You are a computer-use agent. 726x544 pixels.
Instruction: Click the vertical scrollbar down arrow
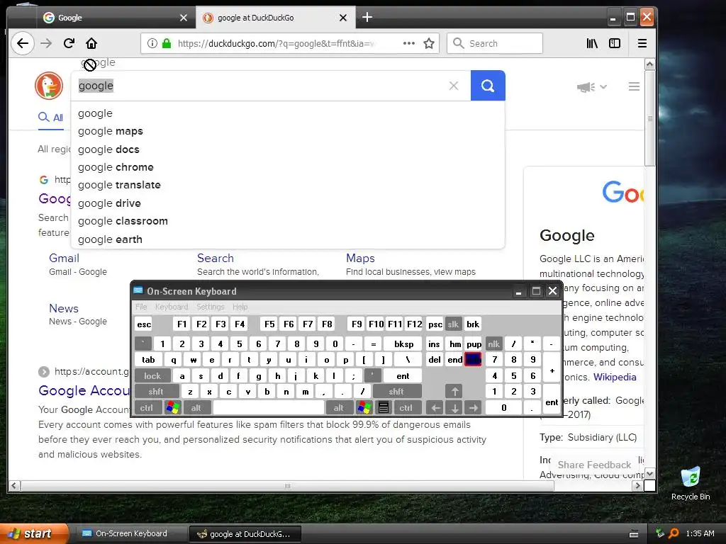click(649, 474)
